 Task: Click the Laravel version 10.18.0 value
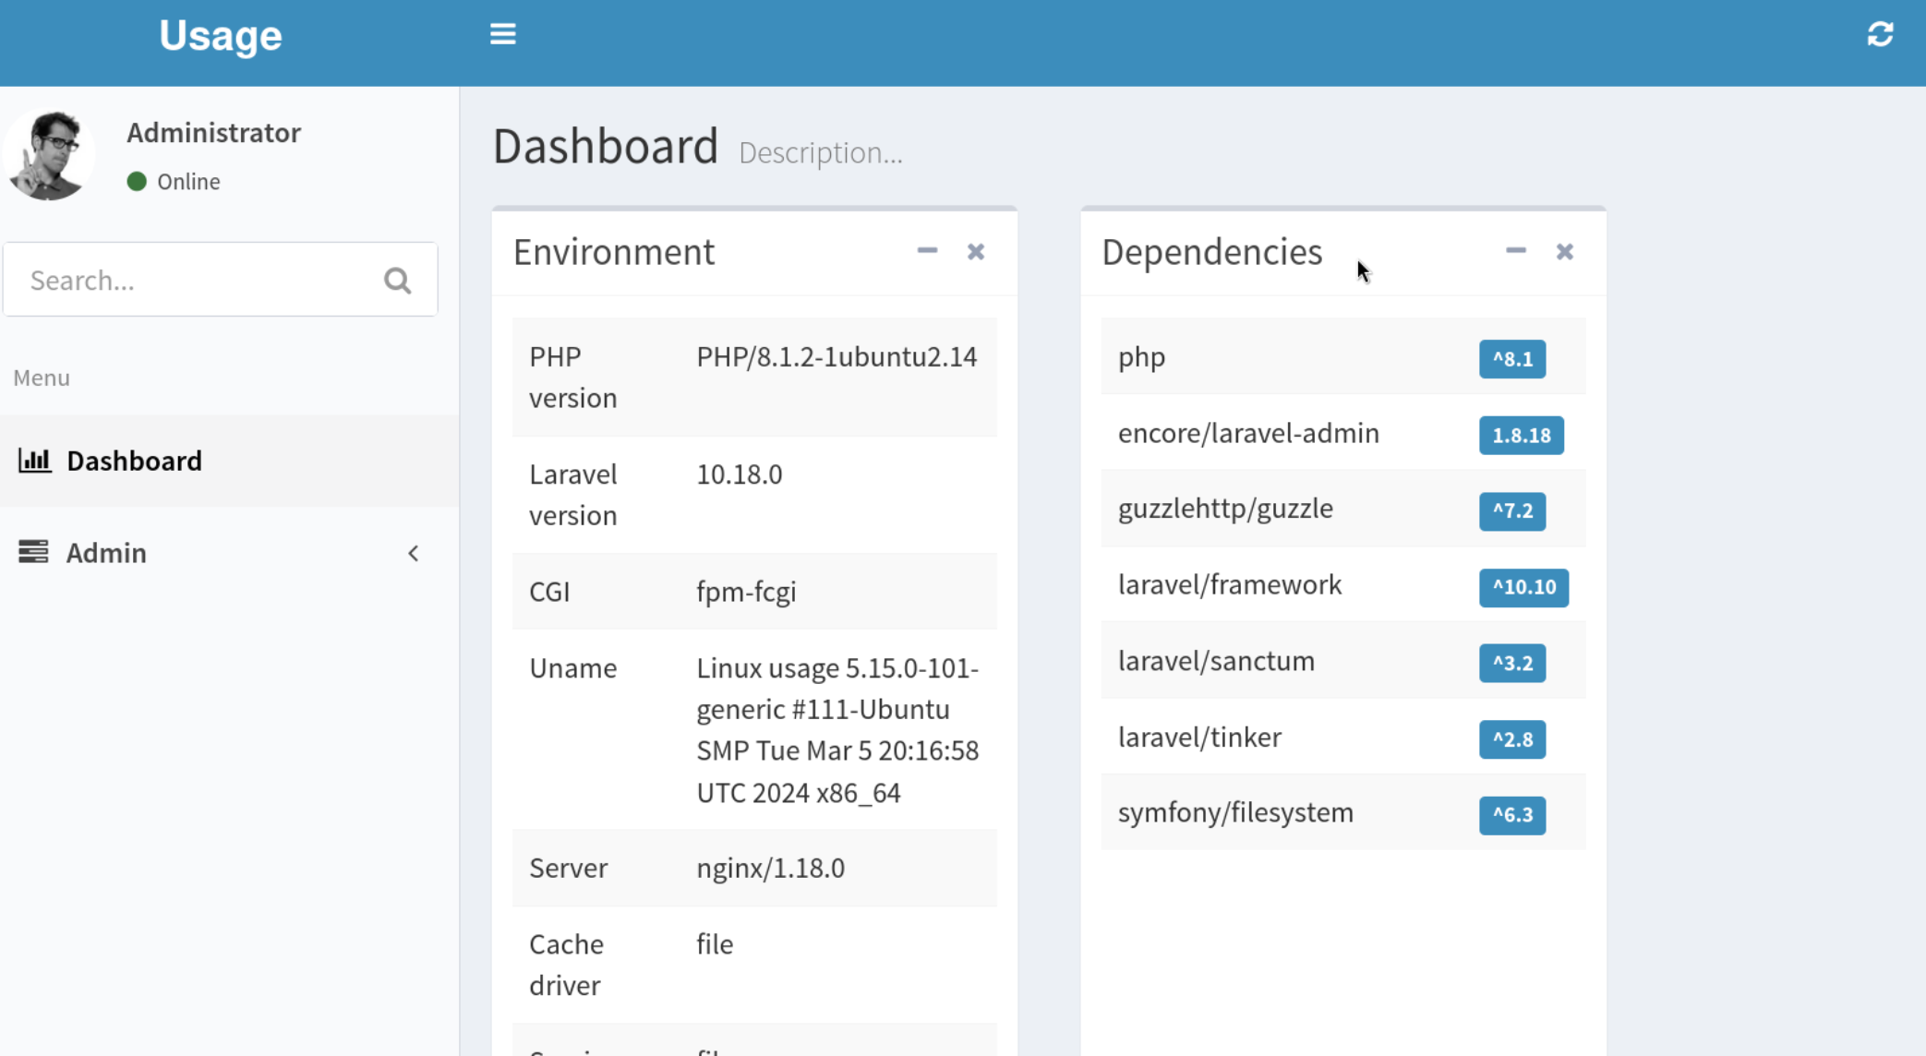[x=739, y=474]
